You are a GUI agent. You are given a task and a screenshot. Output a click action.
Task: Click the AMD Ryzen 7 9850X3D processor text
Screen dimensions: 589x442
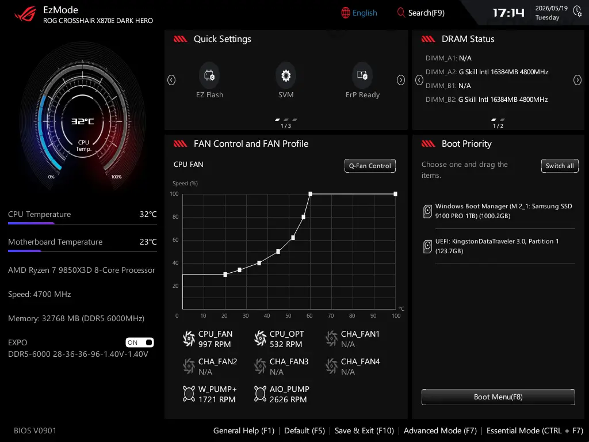pyautogui.click(x=82, y=270)
